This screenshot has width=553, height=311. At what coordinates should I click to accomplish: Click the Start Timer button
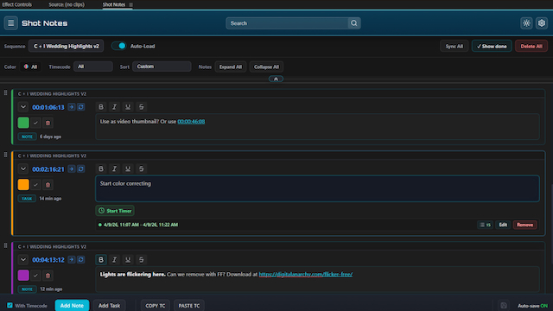(115, 211)
